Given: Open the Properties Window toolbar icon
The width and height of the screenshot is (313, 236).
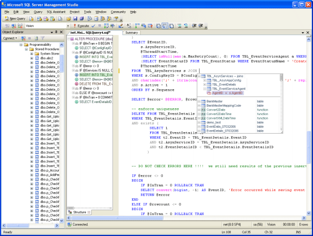Looking at the screenshot, I should pos(115,19).
